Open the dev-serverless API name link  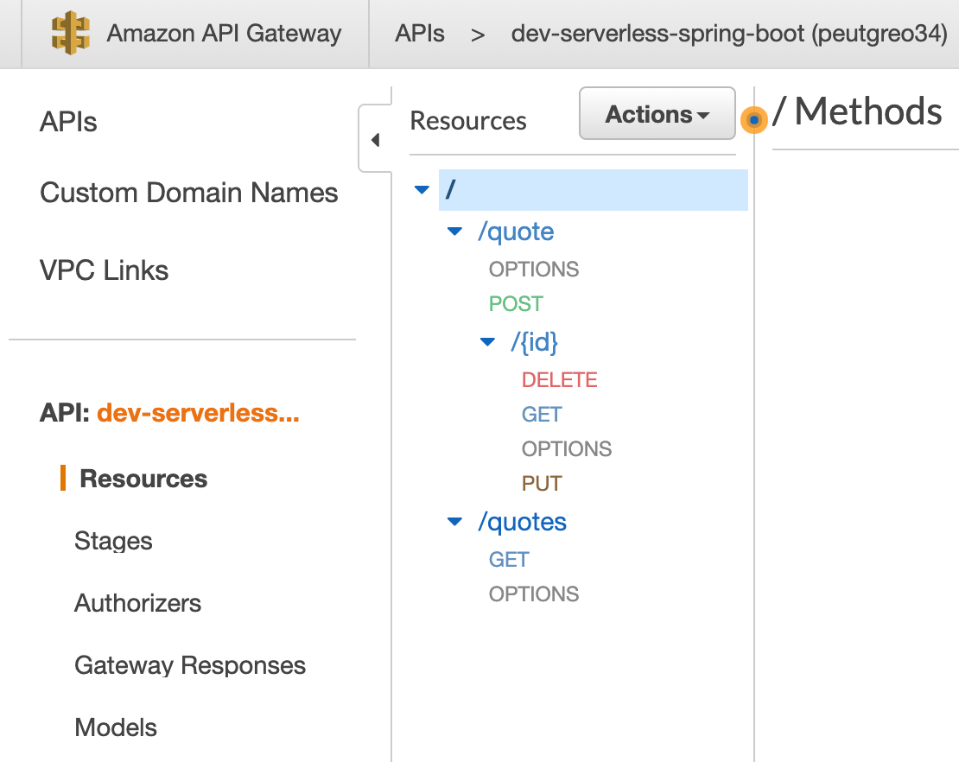tap(198, 414)
